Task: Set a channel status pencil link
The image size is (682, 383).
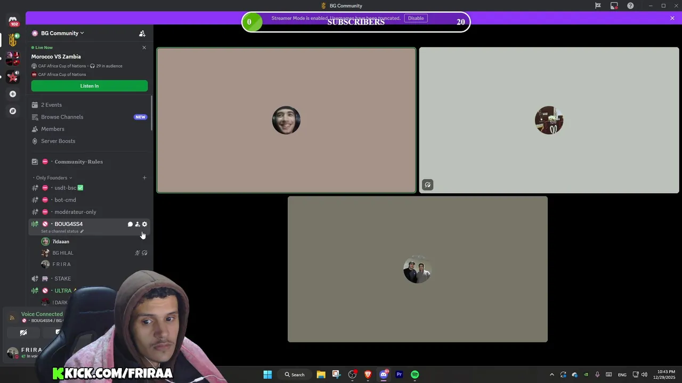Action: click(62, 231)
